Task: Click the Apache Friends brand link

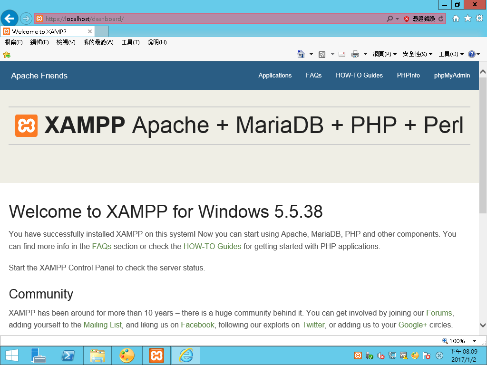Action: [x=39, y=76]
